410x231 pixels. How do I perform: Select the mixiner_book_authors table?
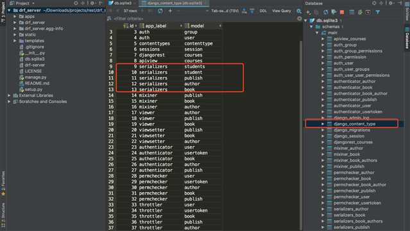tap(355, 161)
